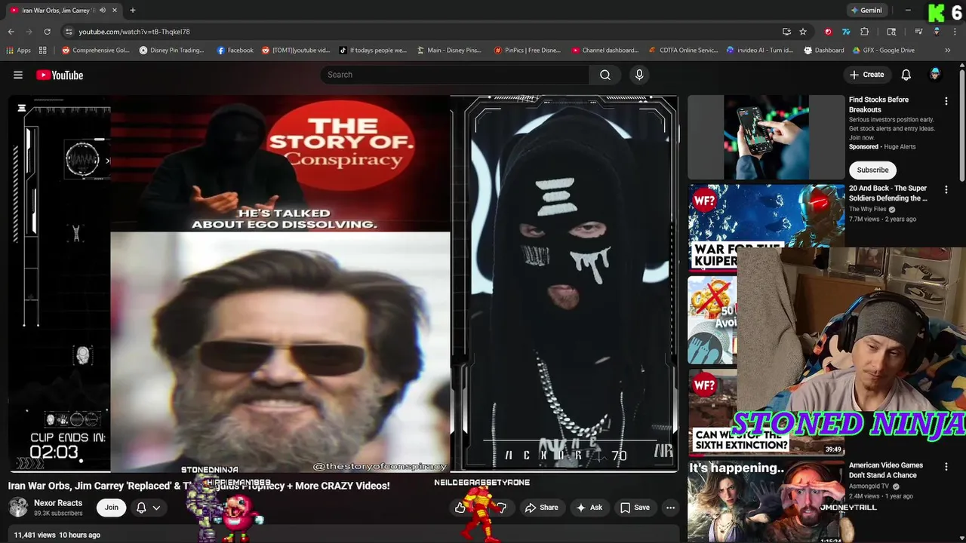
Task: Click the Create button
Action: point(866,75)
